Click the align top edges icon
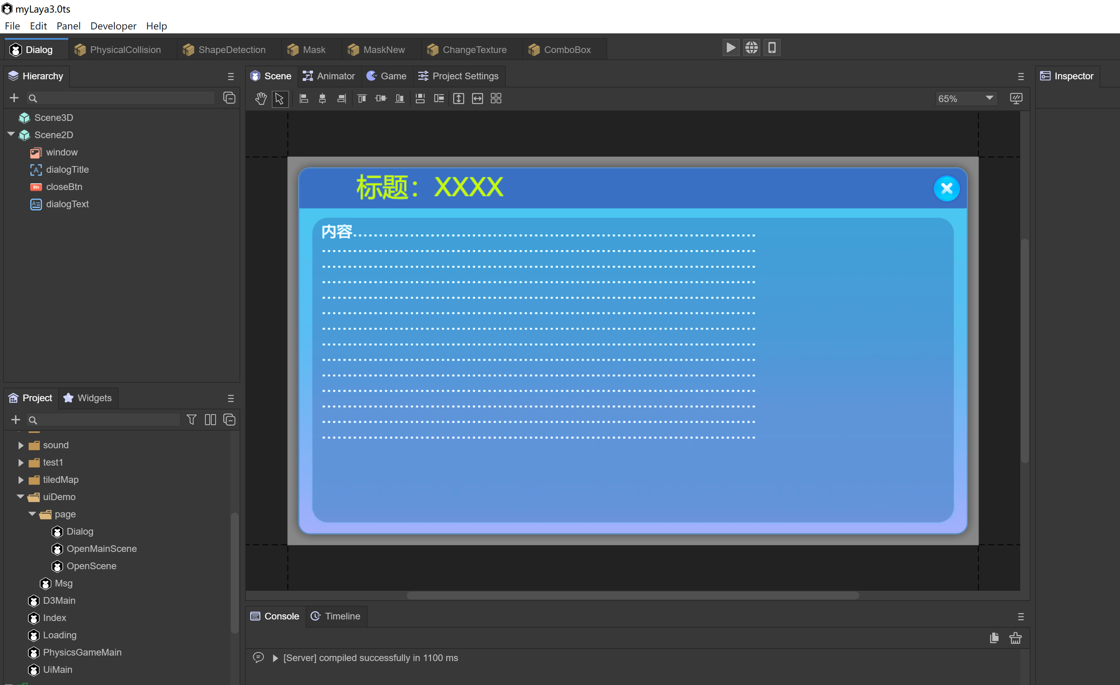 click(362, 99)
